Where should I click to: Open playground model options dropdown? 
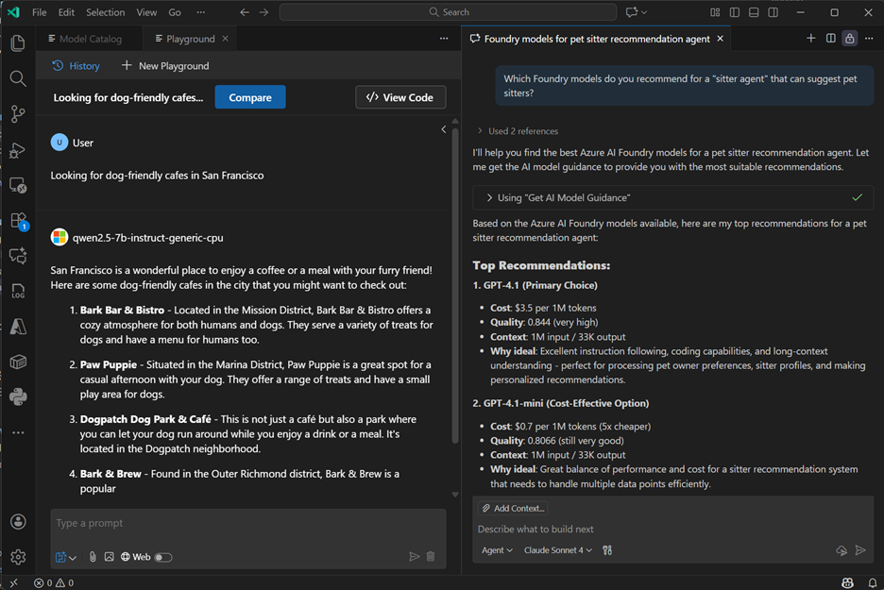pos(66,557)
